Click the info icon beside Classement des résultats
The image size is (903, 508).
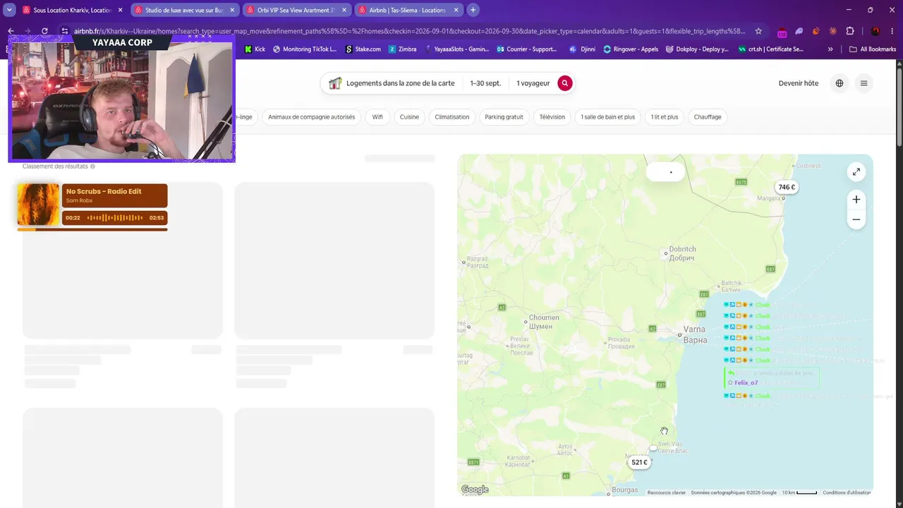coord(92,167)
